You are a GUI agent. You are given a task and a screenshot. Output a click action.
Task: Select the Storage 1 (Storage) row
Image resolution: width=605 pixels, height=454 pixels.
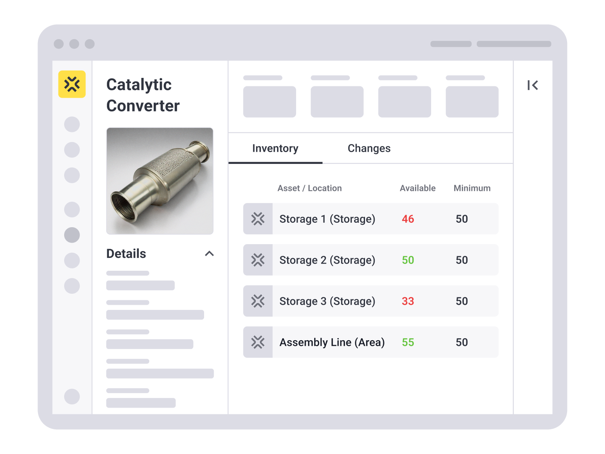tap(371, 219)
